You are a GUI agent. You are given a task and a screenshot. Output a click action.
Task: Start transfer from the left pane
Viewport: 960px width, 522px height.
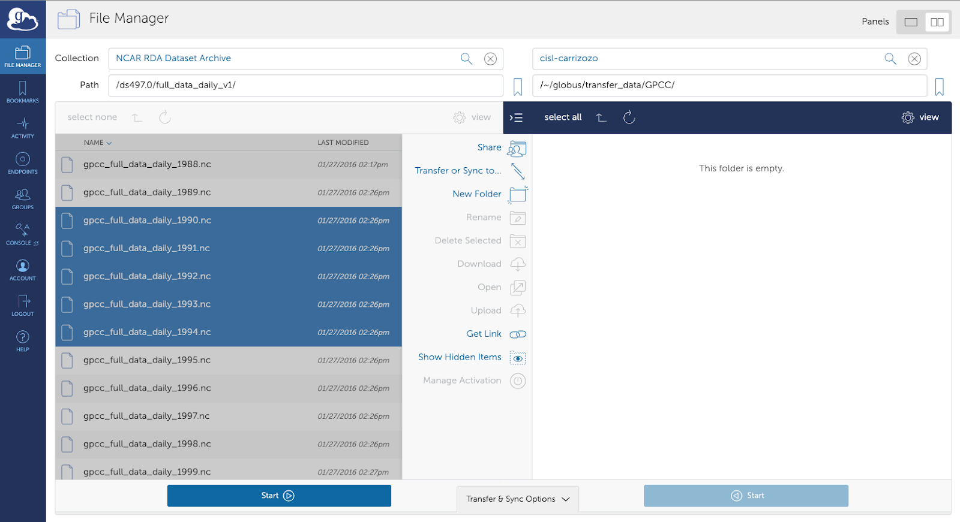coord(279,496)
